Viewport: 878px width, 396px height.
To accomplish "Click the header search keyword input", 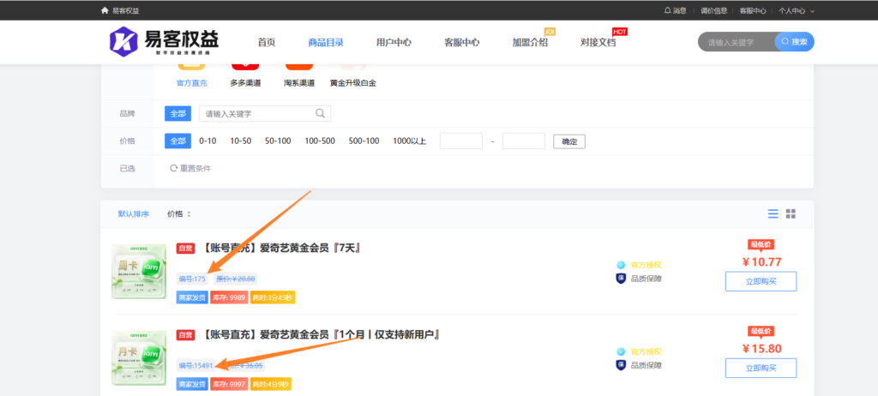I will point(737,42).
